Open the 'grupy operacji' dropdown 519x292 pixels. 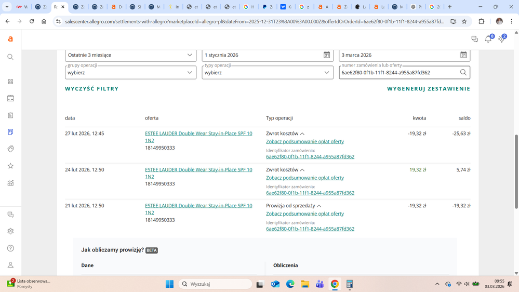point(130,73)
